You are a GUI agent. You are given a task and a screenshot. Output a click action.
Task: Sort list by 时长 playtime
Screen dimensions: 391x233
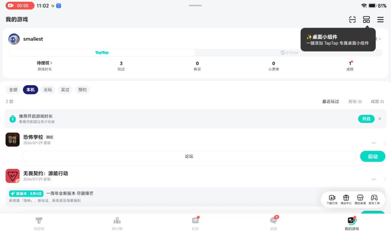[x=355, y=101]
